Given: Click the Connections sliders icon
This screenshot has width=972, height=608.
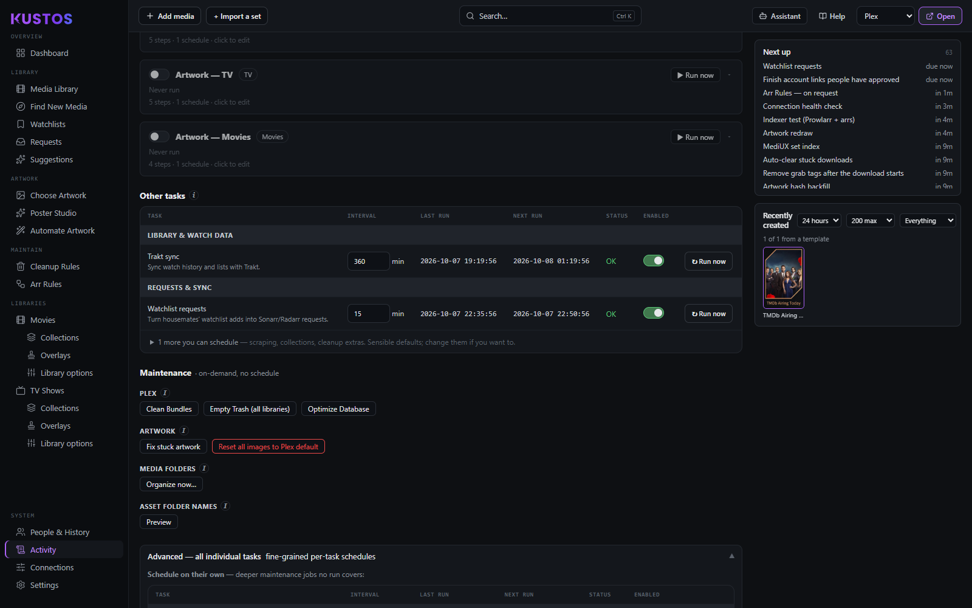Looking at the screenshot, I should tap(21, 567).
